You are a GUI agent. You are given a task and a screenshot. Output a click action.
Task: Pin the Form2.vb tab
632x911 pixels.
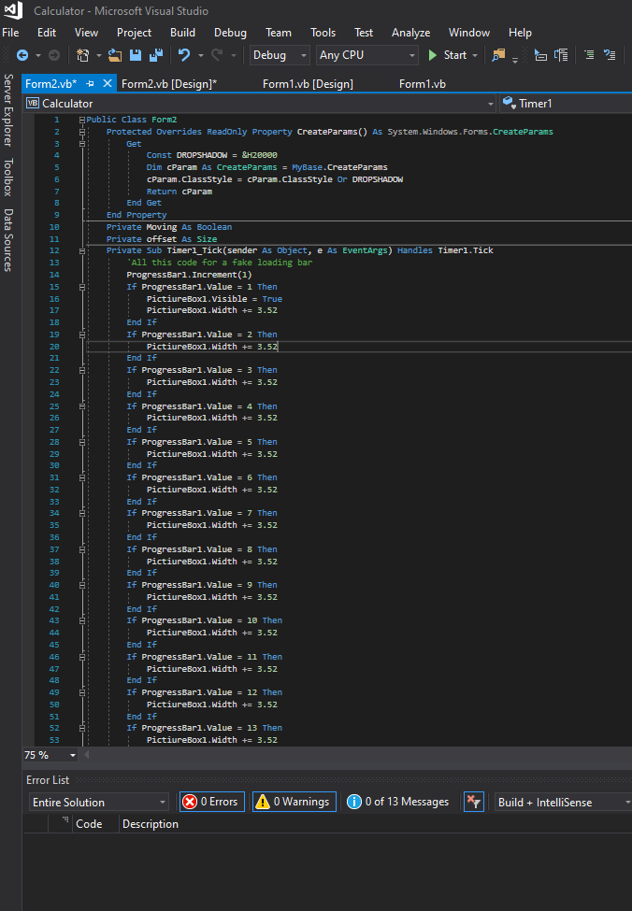(x=91, y=84)
